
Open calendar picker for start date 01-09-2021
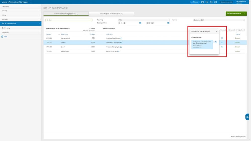[140, 23]
